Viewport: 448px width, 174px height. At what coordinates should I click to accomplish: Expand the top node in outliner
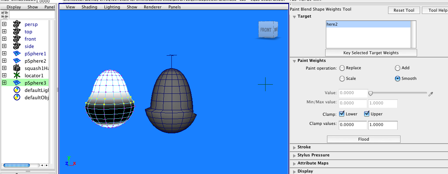pos(4,32)
